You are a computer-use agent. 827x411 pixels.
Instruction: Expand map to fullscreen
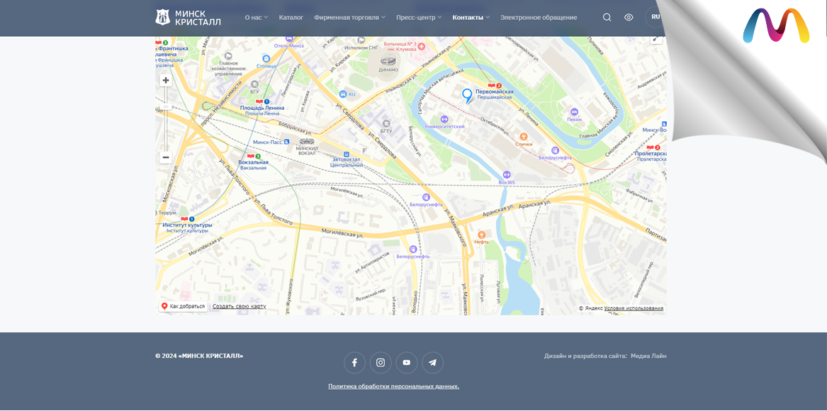pos(656,38)
